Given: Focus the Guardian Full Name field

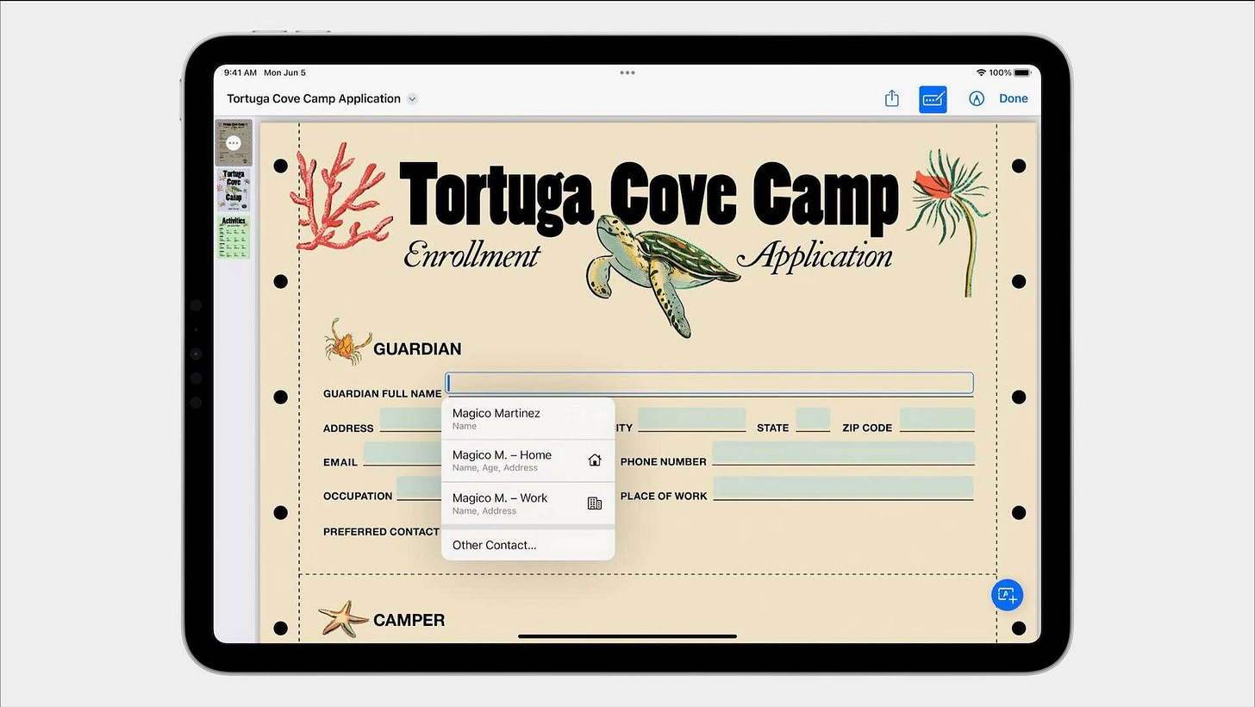Looking at the screenshot, I should pos(709,384).
